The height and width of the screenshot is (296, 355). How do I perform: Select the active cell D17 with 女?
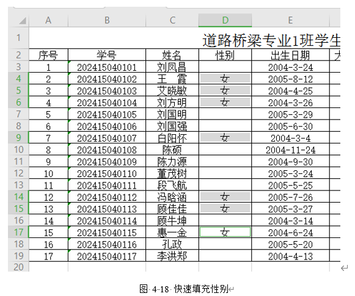coord(225,233)
